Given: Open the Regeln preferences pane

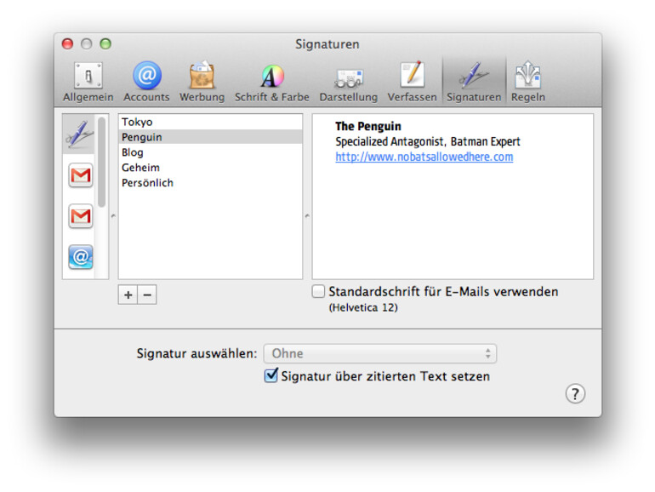Looking at the screenshot, I should (528, 82).
